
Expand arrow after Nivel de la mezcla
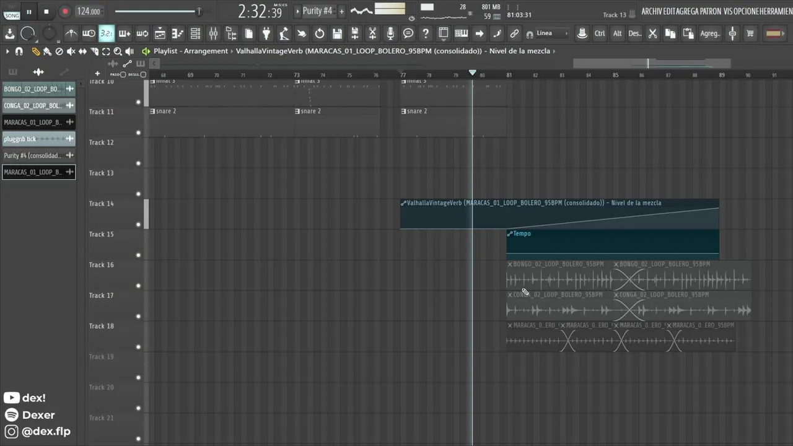coord(554,51)
